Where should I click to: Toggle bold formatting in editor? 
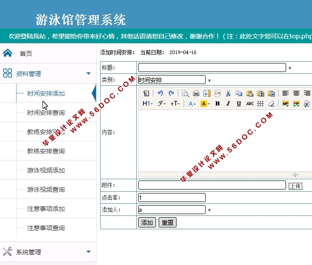217,104
